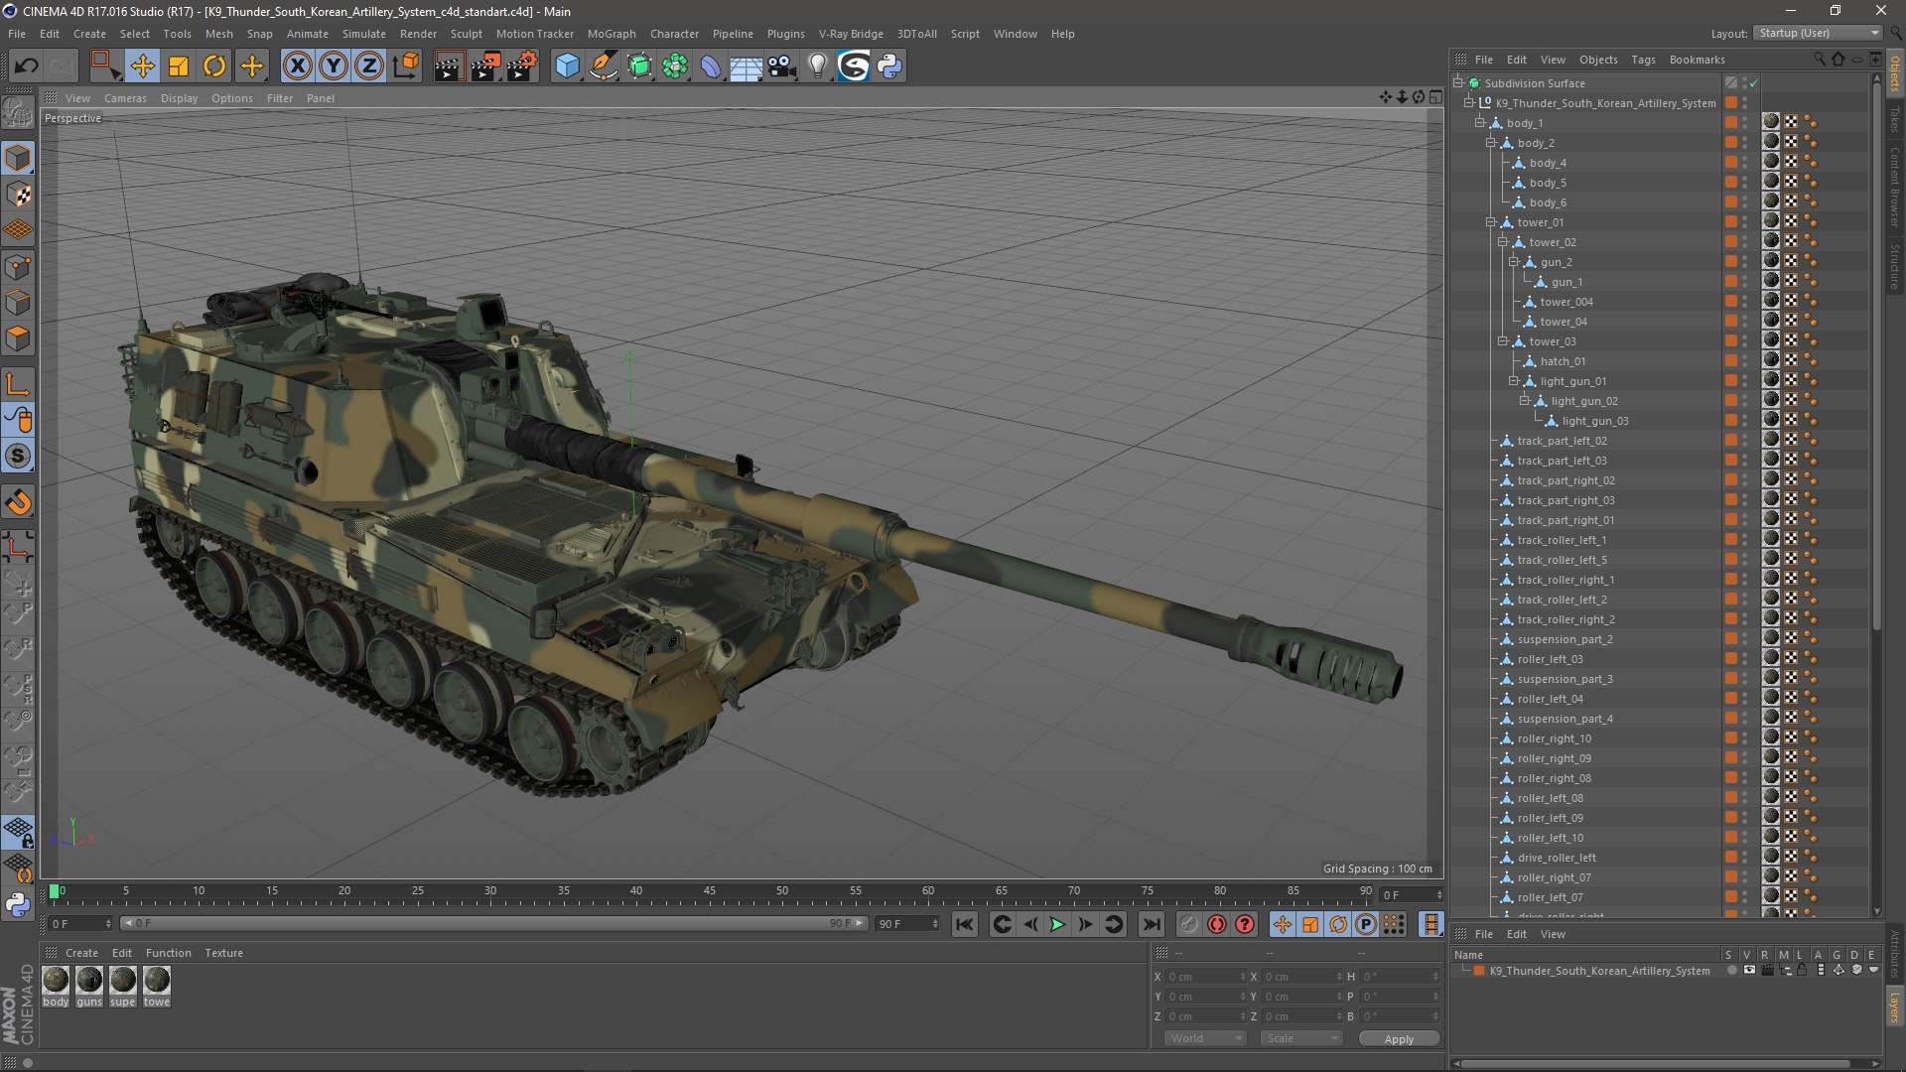Open the Layers side tab
This screenshot has width=1906, height=1072.
pyautogui.click(x=1895, y=1007)
